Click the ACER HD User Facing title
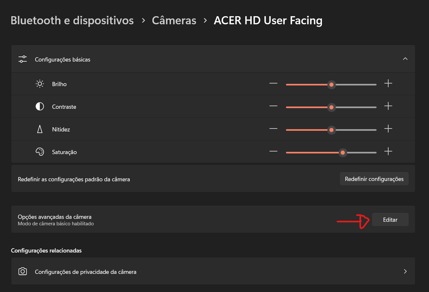Screen dimensions: 429x292 [x=268, y=20]
